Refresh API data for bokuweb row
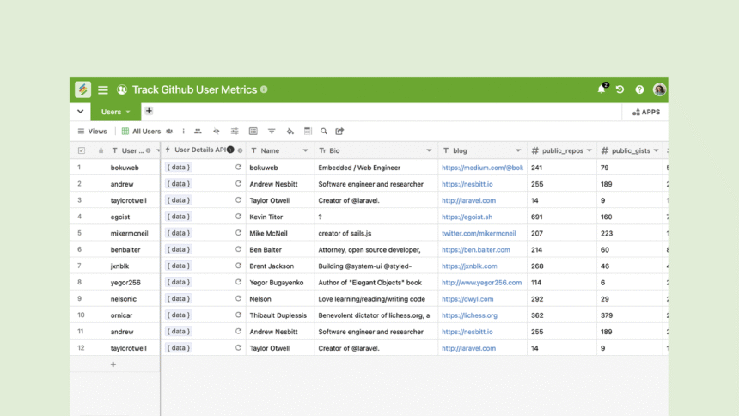This screenshot has height=416, width=739. click(239, 167)
